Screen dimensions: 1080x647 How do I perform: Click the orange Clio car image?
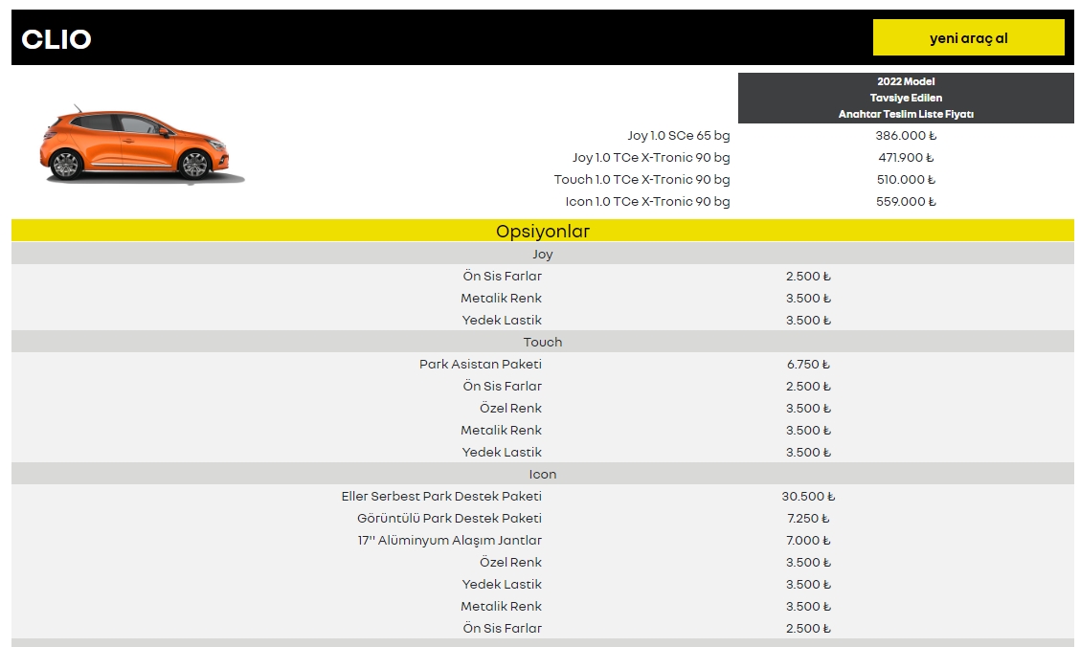pos(137,146)
